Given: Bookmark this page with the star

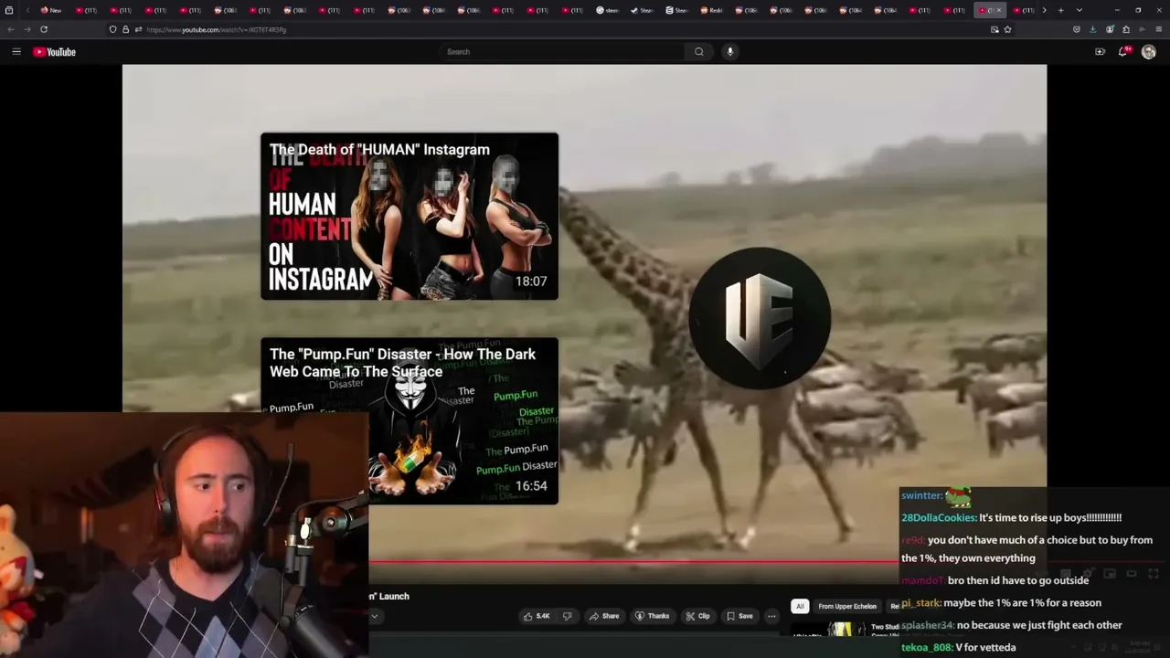Looking at the screenshot, I should [1007, 29].
